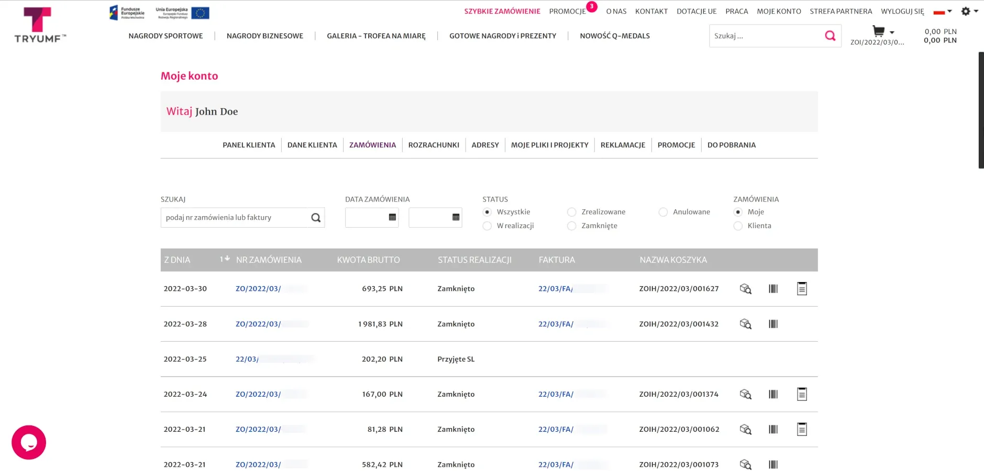Click the package preview icon for order 2022-03-30
The height and width of the screenshot is (471, 984).
coord(745,289)
